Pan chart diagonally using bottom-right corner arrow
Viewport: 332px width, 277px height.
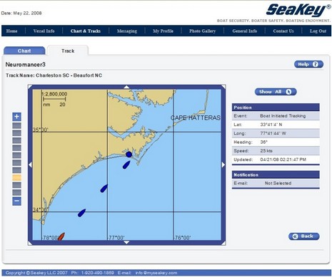[223, 243]
